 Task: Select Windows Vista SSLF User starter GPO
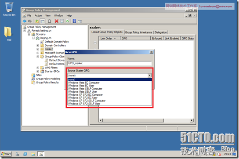(x=109, y=92)
